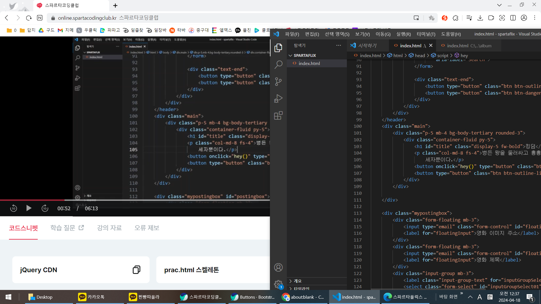Play the lecture video
The width and height of the screenshot is (541, 304).
coord(29,208)
